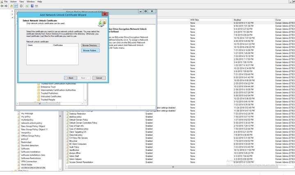Viewport: 295px width, 175px height.
Task: Click the GPO list horizontal scrollbar thumb
Action: [173, 167]
